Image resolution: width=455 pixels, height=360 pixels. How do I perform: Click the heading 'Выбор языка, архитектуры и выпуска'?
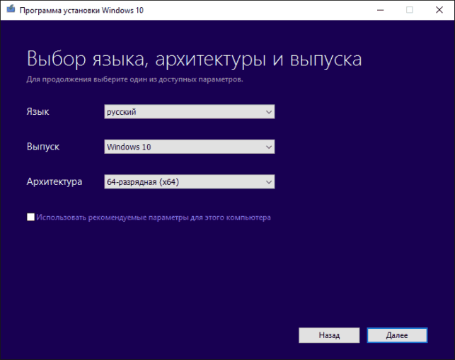click(x=194, y=60)
